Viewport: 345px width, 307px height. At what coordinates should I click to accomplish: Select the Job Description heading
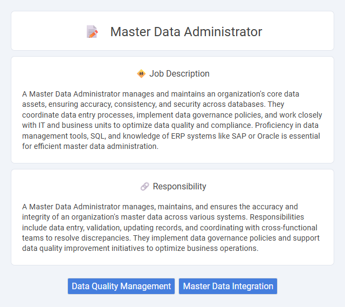point(180,73)
